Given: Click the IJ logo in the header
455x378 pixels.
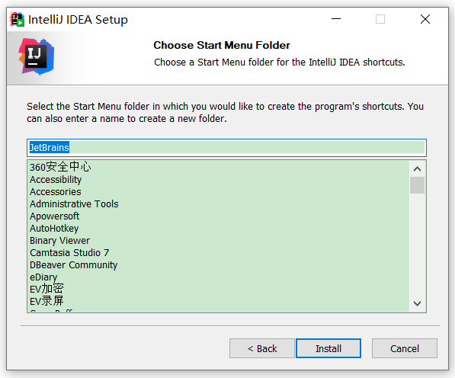Looking at the screenshot, I should pos(37,56).
